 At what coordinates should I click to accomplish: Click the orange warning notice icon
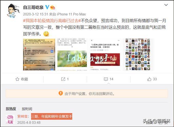(61, 93)
